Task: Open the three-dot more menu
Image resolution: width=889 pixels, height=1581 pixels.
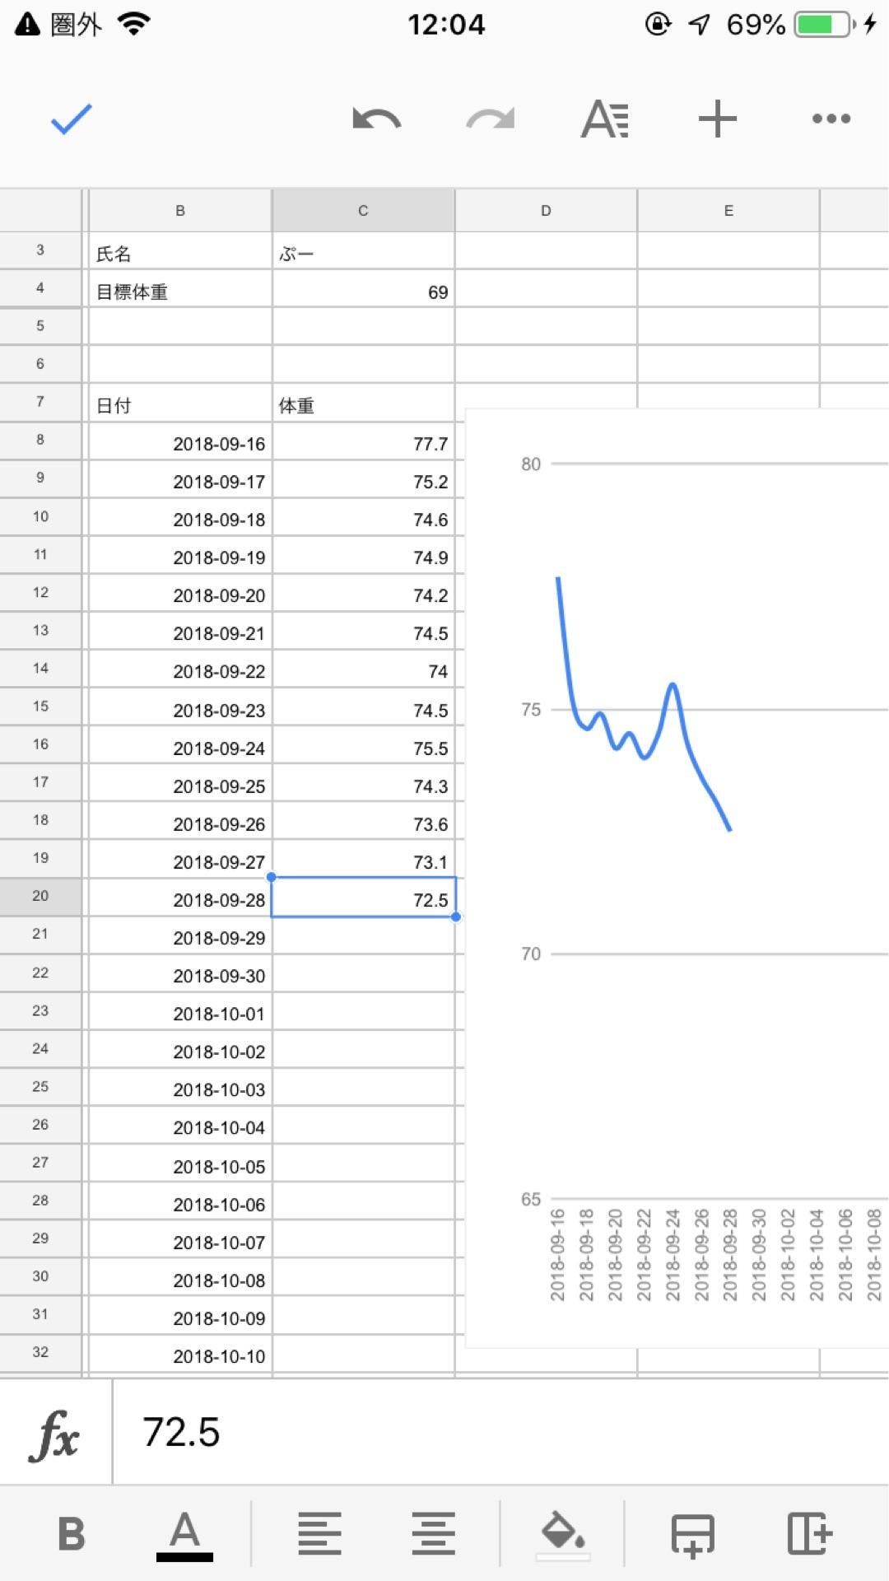Action: 831,119
